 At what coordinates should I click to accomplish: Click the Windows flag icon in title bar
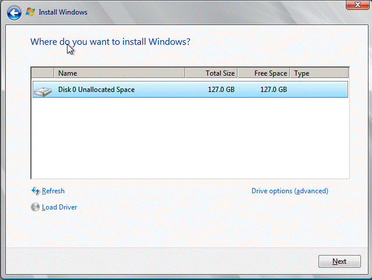point(30,11)
